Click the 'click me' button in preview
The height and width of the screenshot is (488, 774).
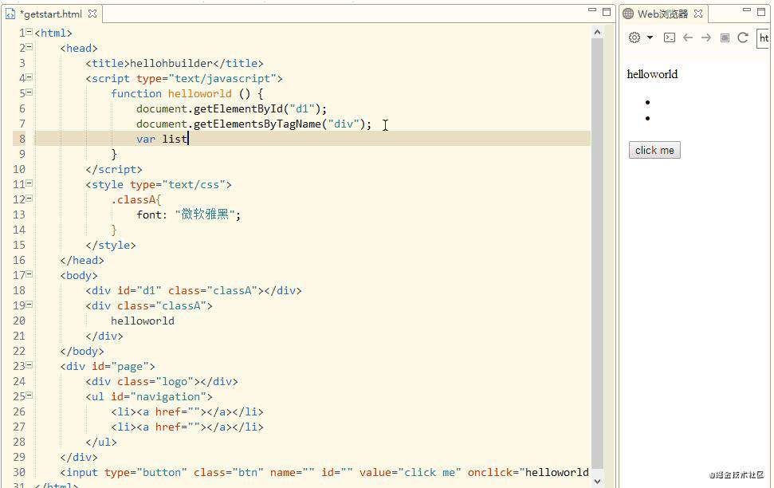(x=654, y=150)
